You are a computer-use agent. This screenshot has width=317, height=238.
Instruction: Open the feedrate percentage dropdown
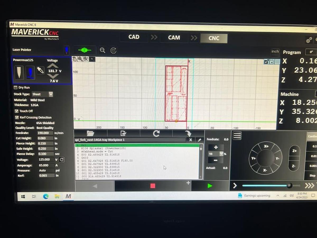pyautogui.click(x=221, y=154)
